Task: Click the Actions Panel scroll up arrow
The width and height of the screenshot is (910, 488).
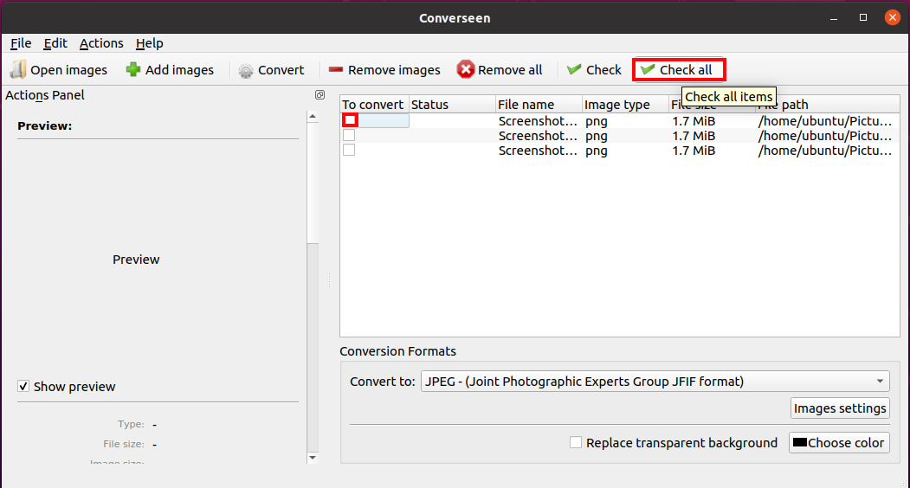Action: click(x=313, y=117)
